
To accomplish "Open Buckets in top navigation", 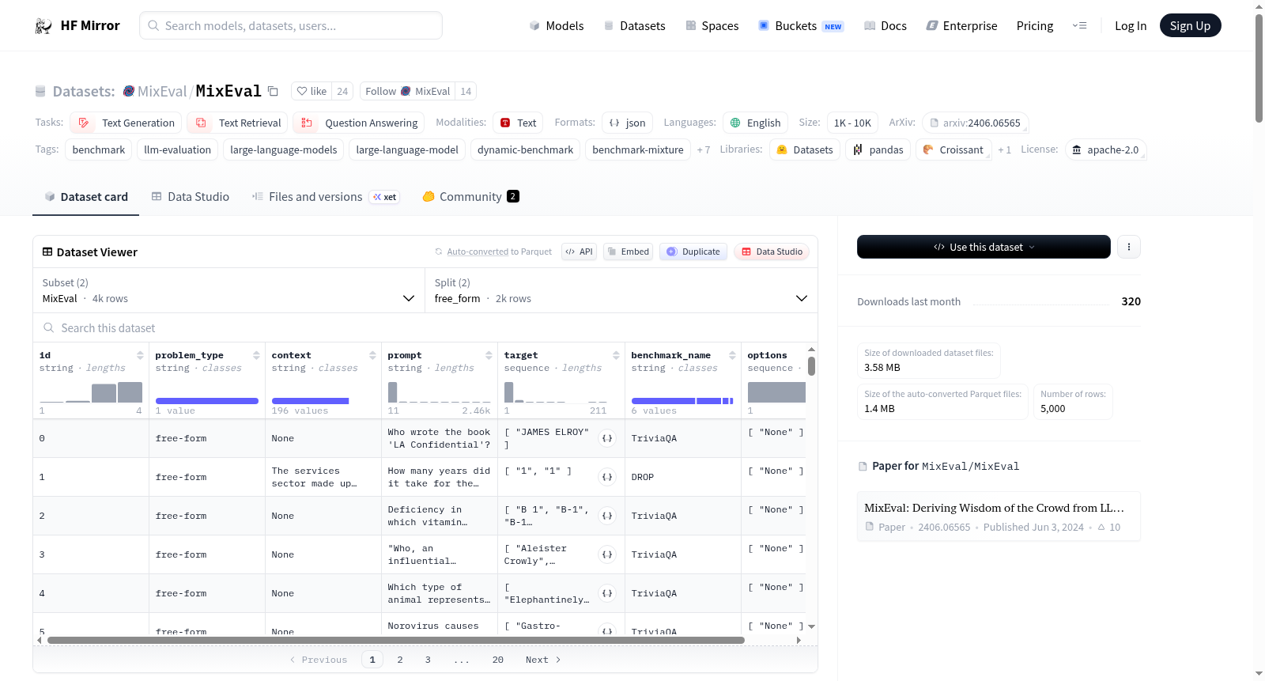I will [x=801, y=25].
